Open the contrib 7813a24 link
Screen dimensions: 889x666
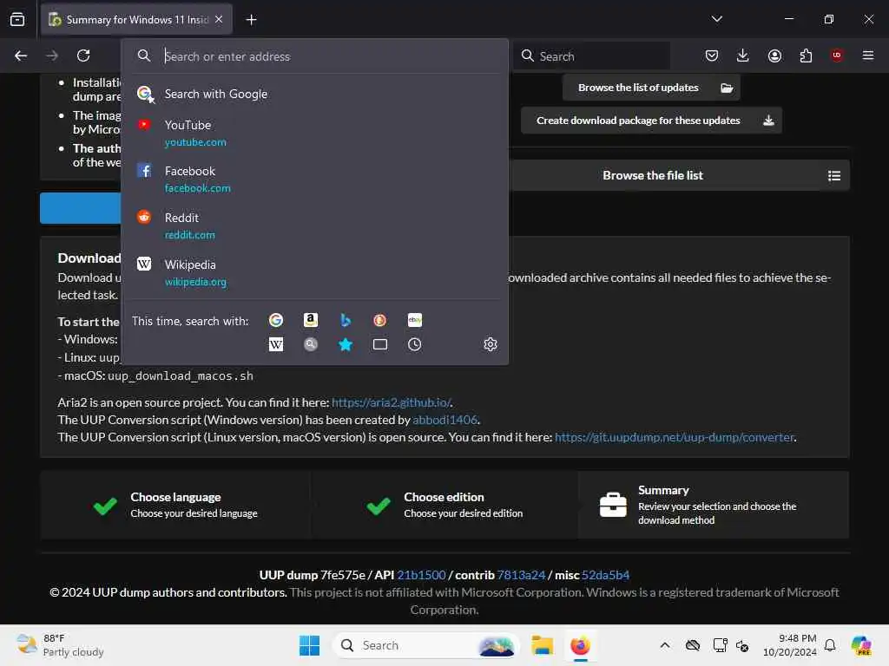[x=521, y=575]
